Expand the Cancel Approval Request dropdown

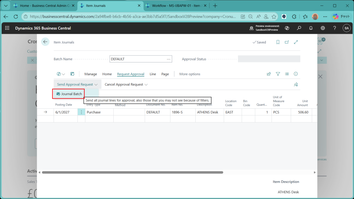coord(126,84)
